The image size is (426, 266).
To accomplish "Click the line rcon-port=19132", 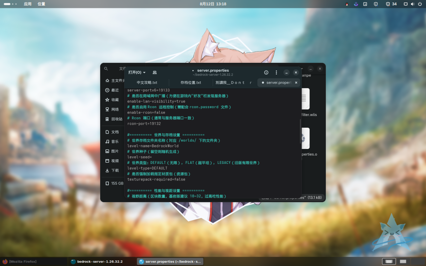I will click(144, 124).
